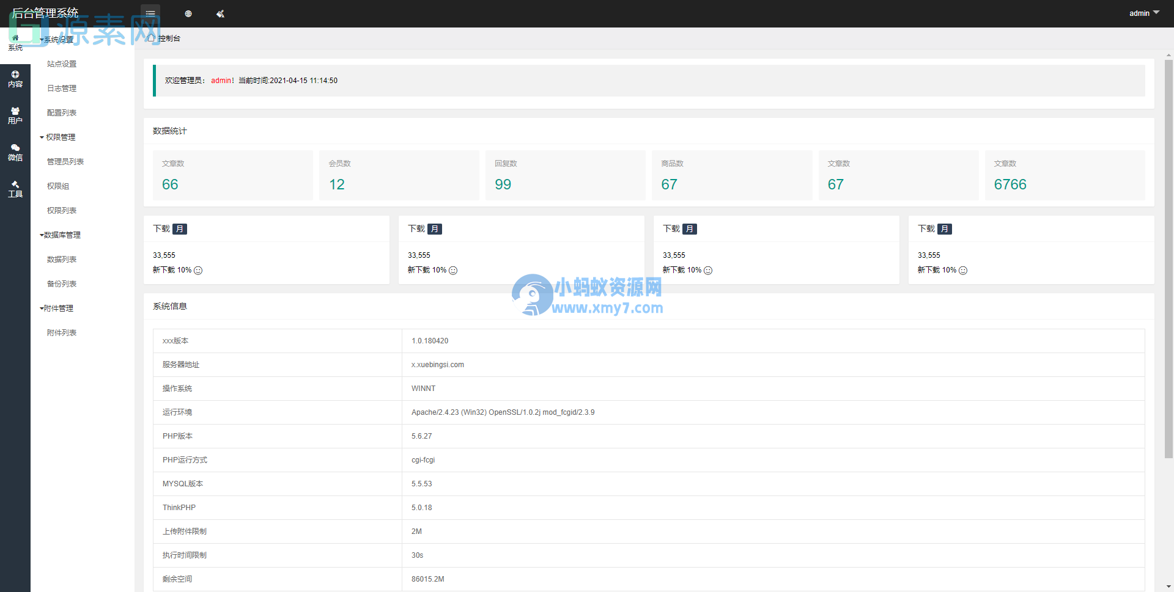Click the 月 badge on first 下载 card
The image size is (1174, 592).
click(x=180, y=228)
